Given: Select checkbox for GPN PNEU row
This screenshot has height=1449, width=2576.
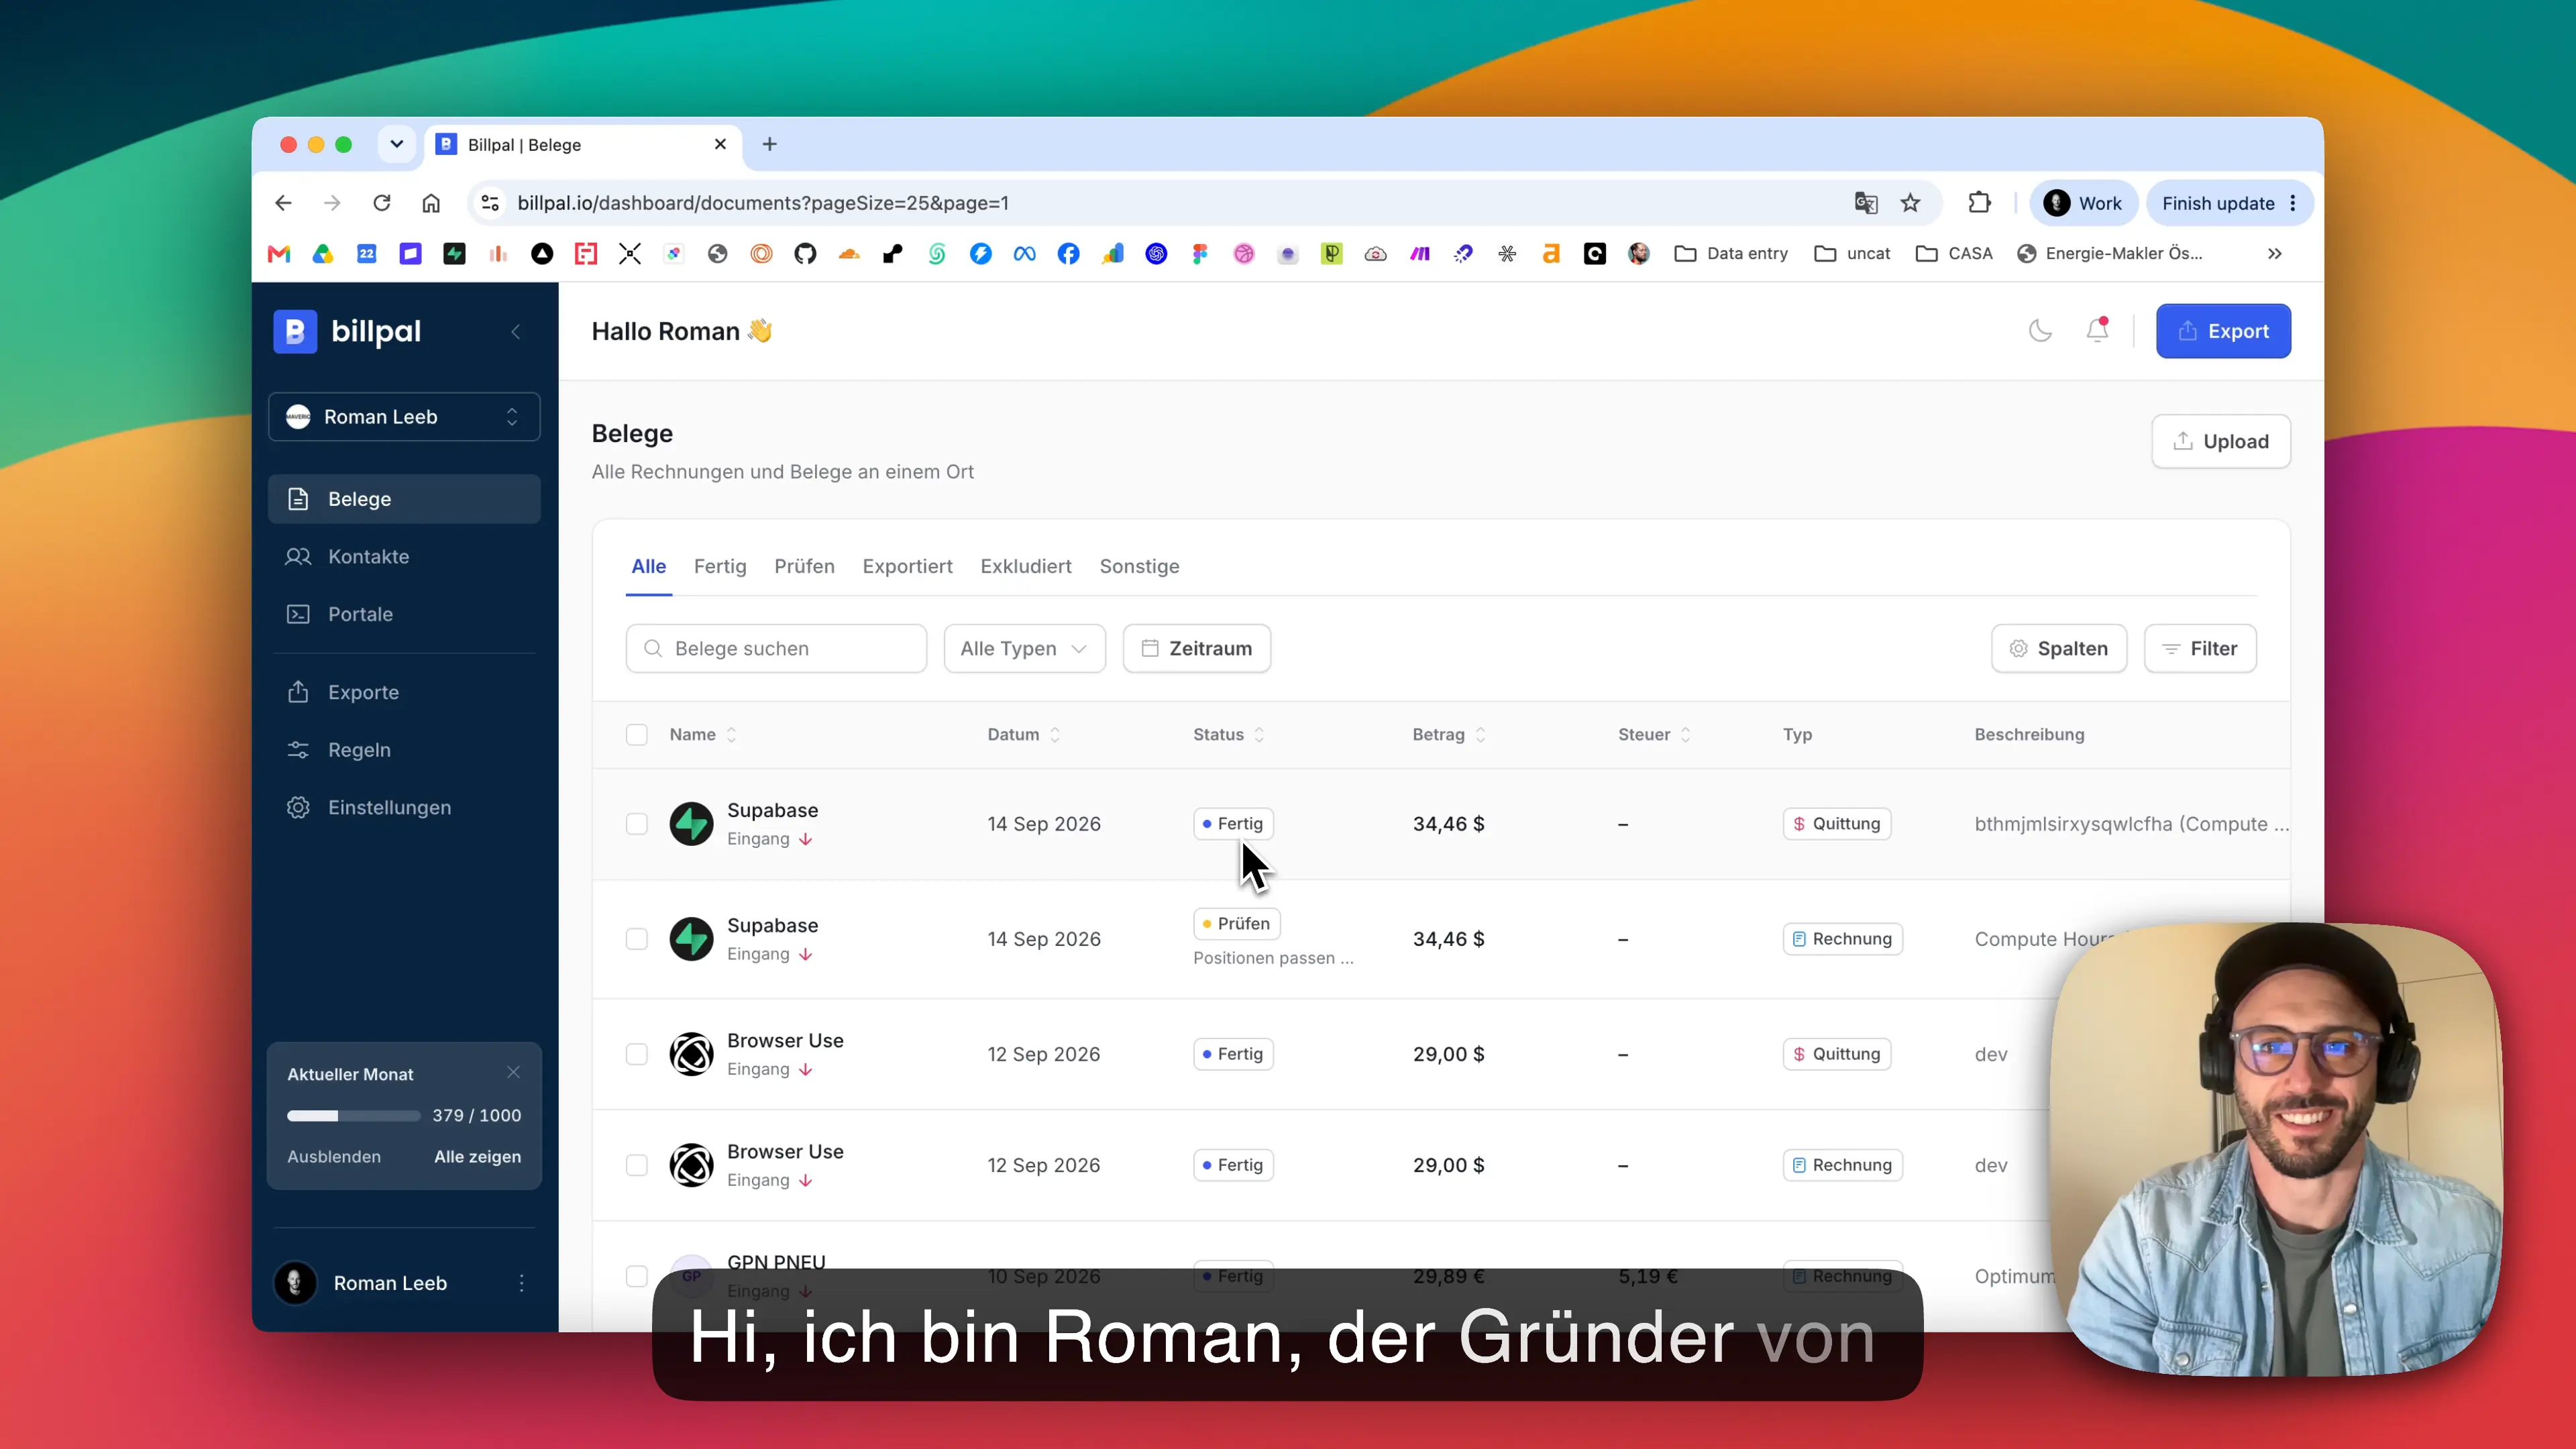Looking at the screenshot, I should (x=637, y=1276).
